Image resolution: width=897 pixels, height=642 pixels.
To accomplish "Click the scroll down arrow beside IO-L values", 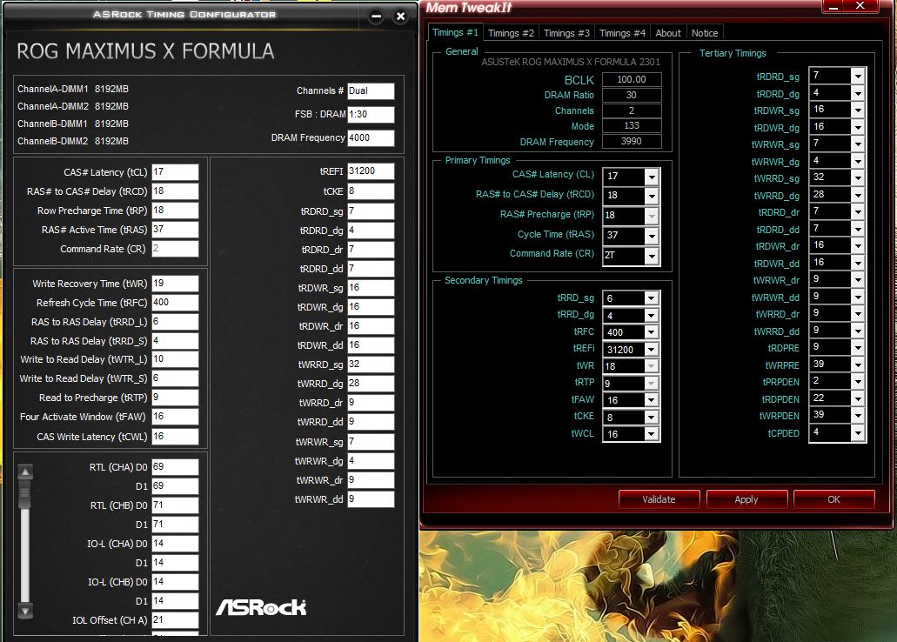I will pos(25,611).
